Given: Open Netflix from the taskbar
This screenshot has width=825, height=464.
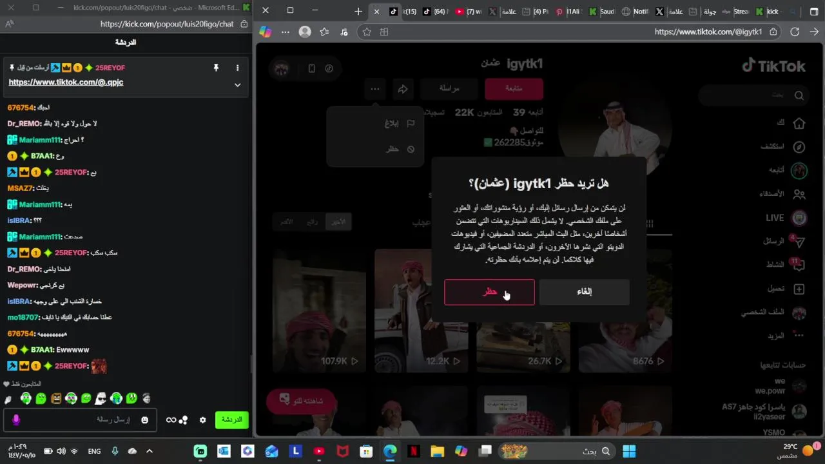Looking at the screenshot, I should click(x=413, y=451).
